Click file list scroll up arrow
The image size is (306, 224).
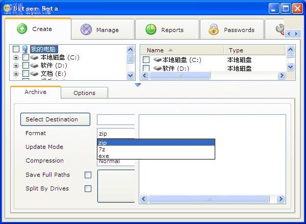[x=290, y=50]
